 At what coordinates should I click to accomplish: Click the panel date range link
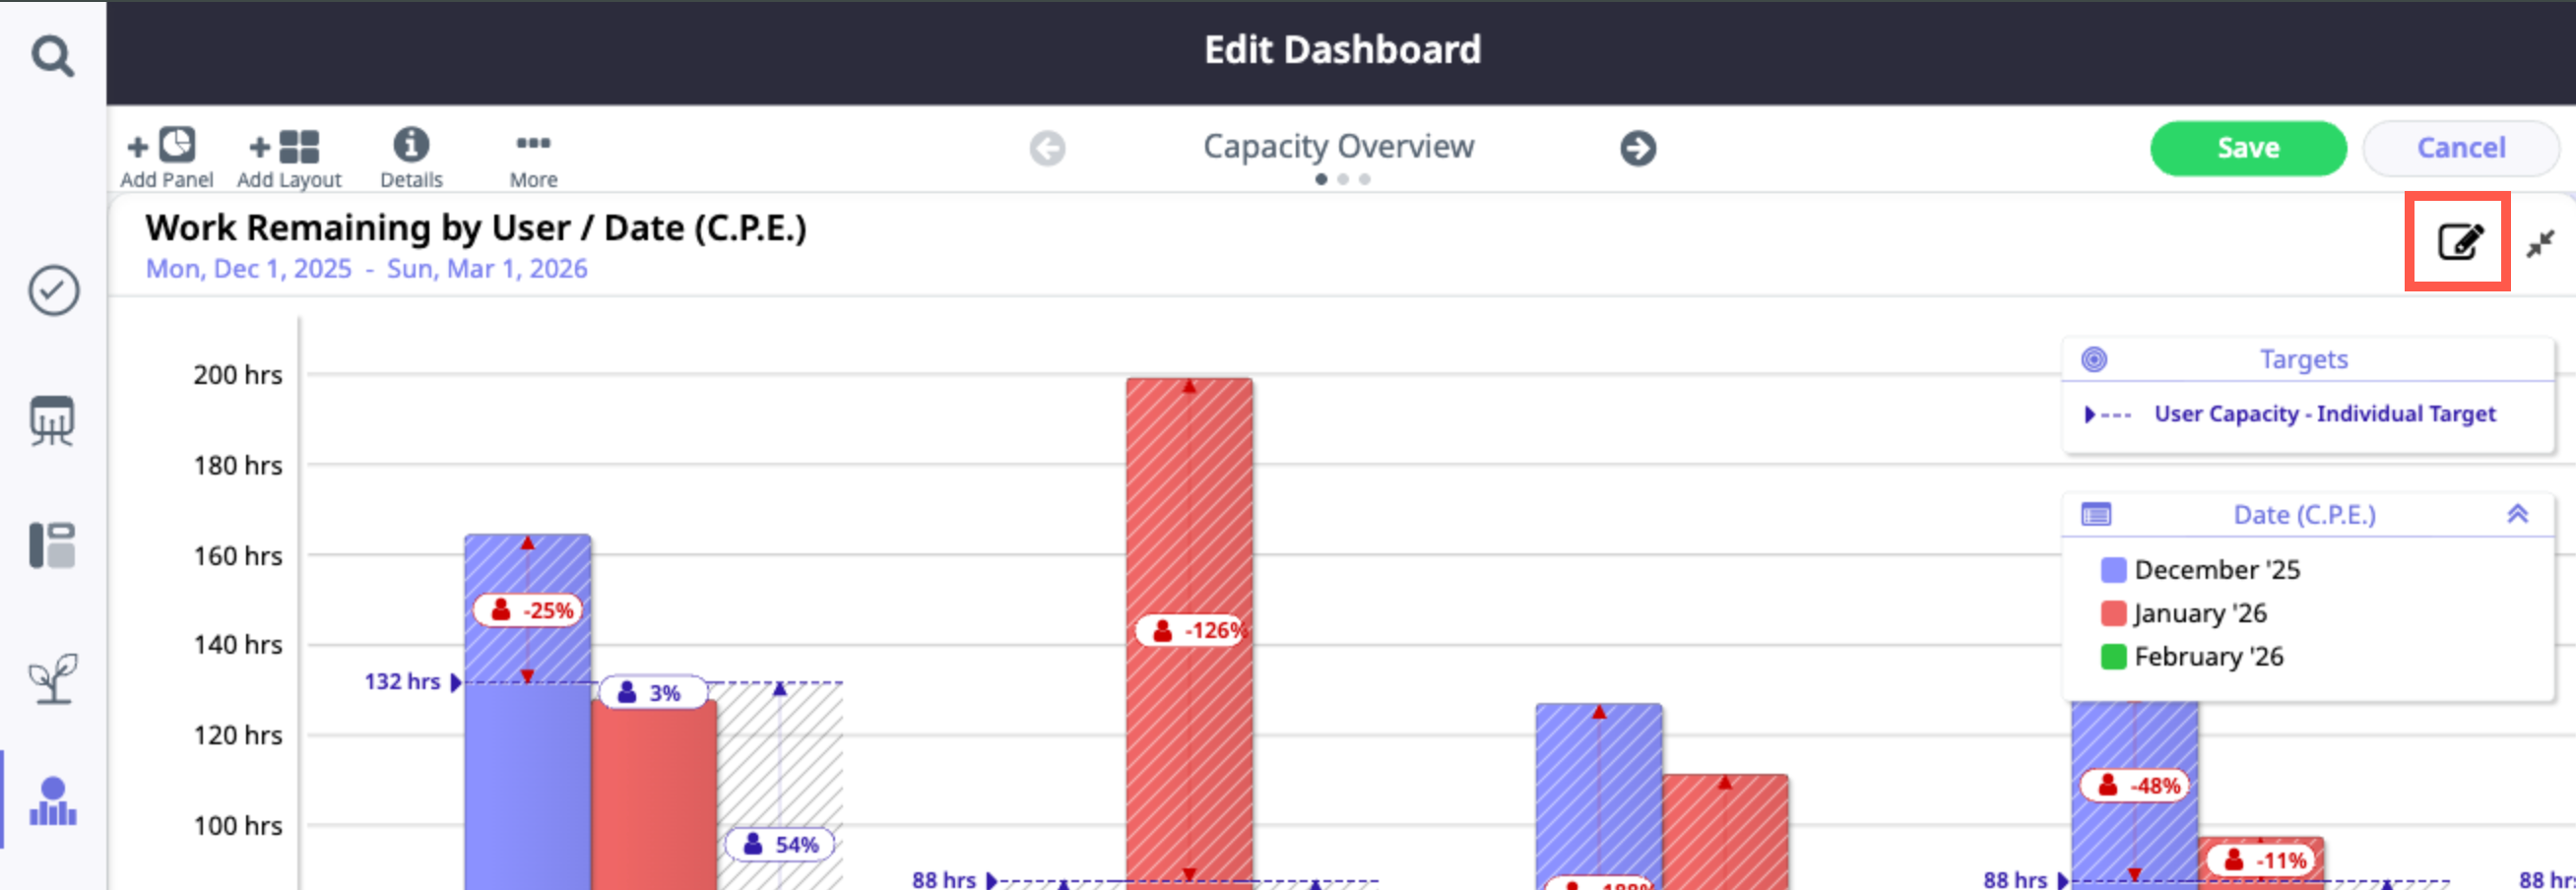[x=366, y=269]
